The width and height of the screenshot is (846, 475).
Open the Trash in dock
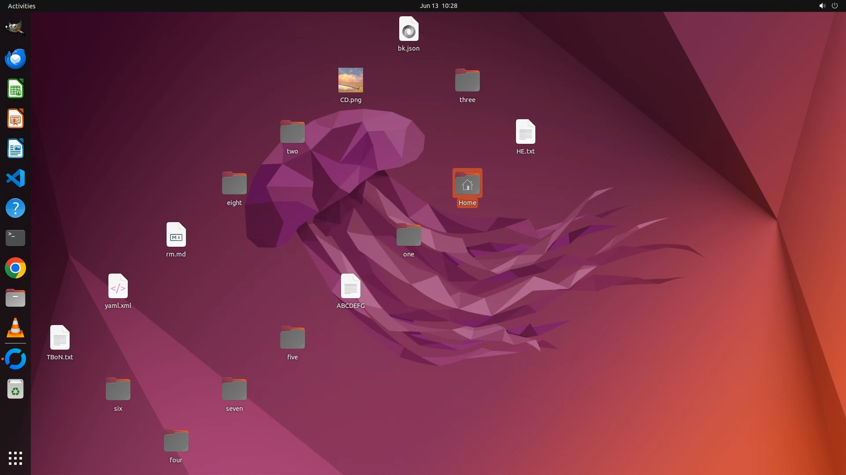pyautogui.click(x=15, y=389)
